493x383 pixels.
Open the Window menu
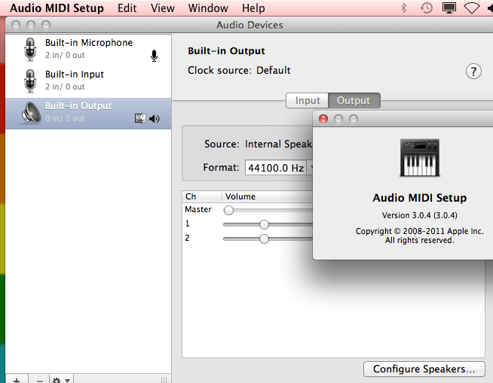[208, 8]
